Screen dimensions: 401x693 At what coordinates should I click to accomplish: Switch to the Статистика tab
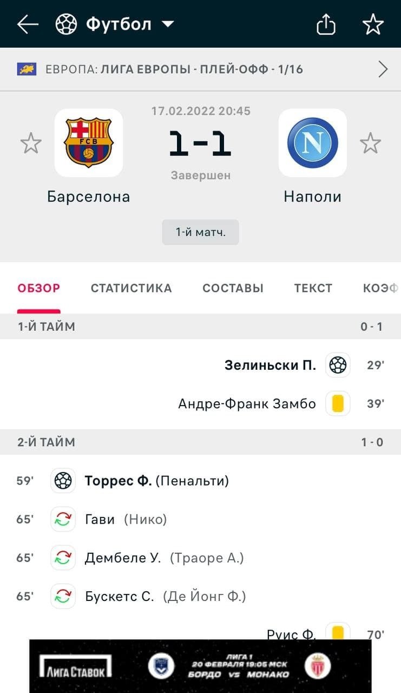point(131,288)
